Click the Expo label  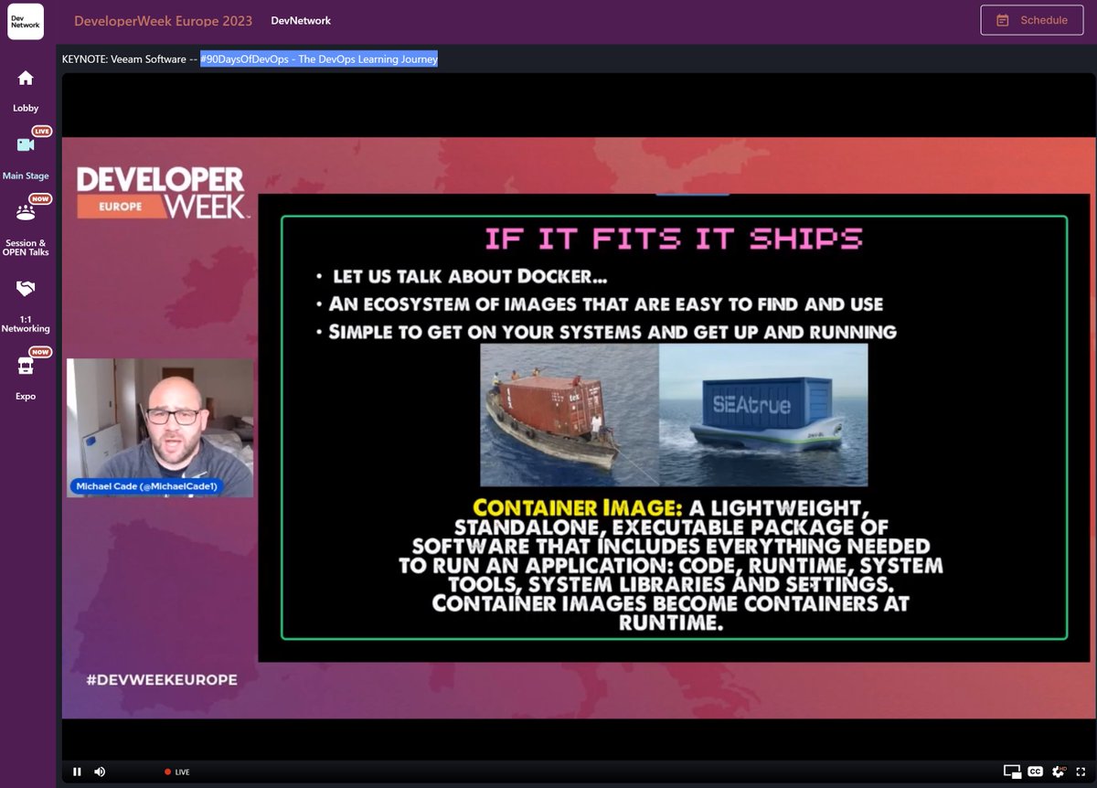[x=26, y=397]
